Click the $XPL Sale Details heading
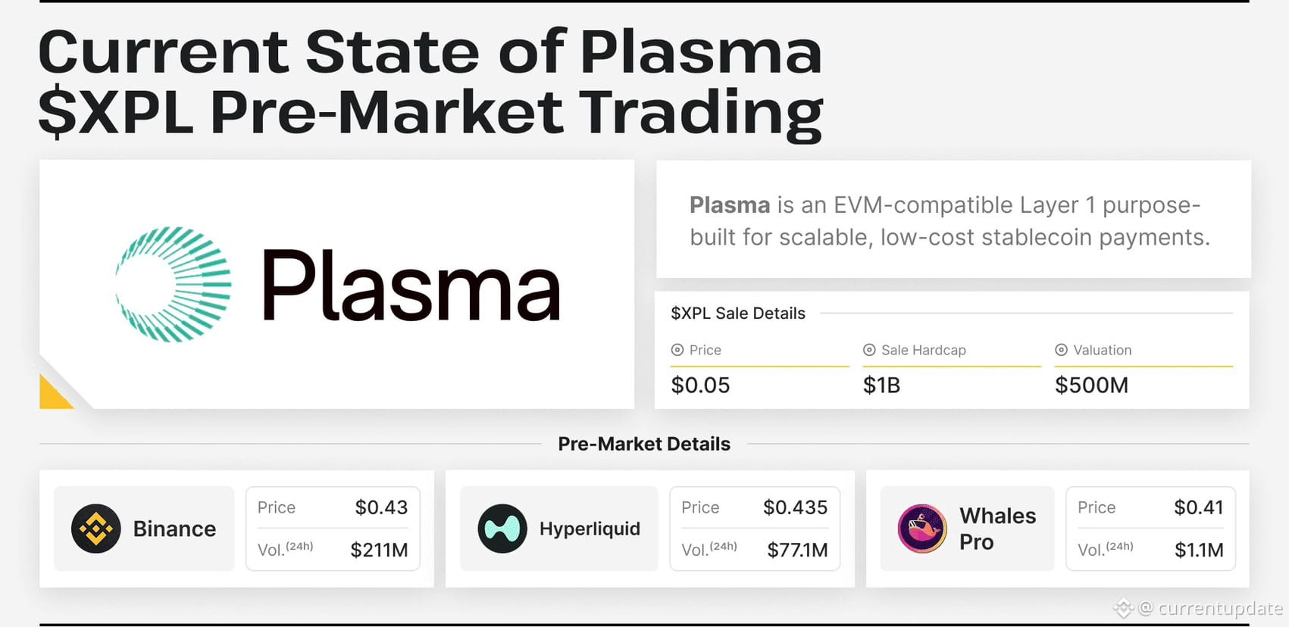 [738, 313]
